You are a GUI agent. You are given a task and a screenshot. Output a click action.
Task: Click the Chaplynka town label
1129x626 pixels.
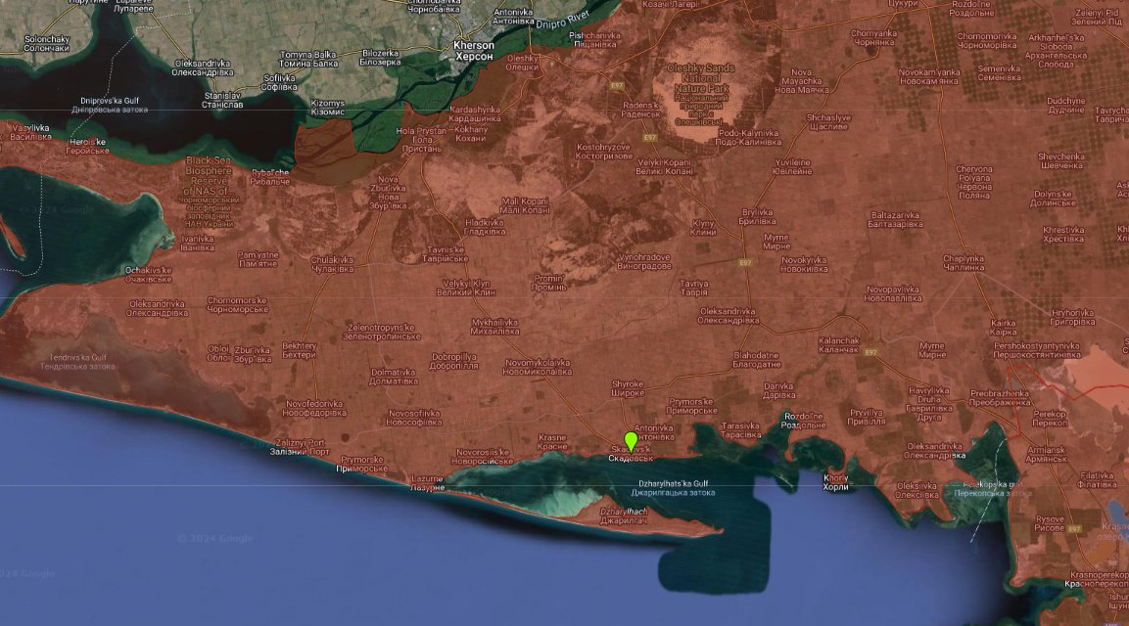click(964, 263)
